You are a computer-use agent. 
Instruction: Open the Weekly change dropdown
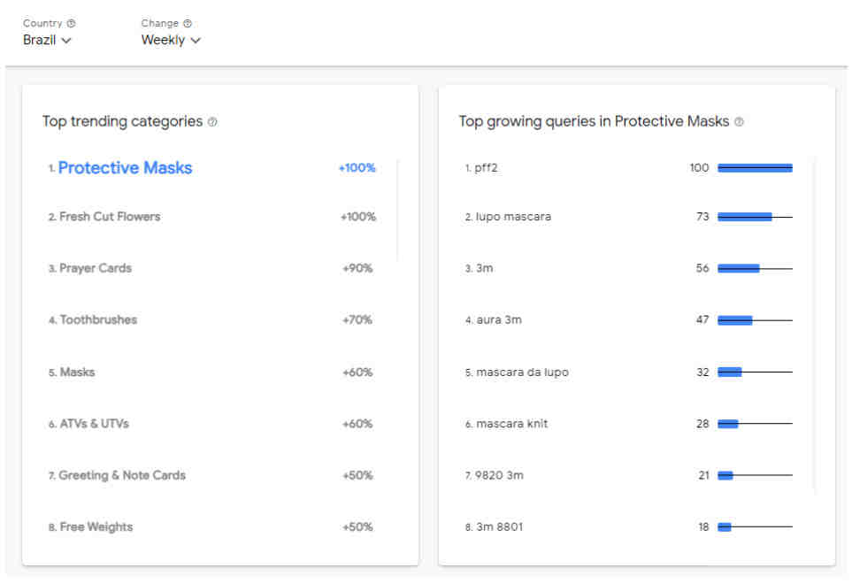171,40
